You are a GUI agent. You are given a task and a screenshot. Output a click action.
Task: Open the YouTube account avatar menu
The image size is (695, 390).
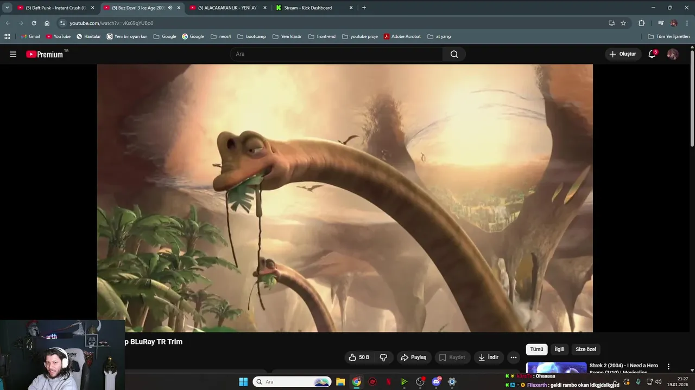672,54
